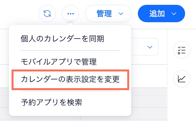This screenshot has height=121, width=196.
Task: Expand the 管理 dropdown
Action: coord(108,14)
